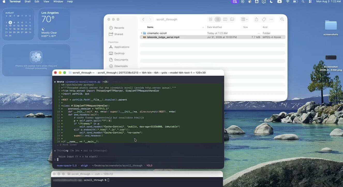Sort Finder list by Name column
Image resolution: width=343 pixels, height=187 pixels.
pyautogui.click(x=150, y=27)
